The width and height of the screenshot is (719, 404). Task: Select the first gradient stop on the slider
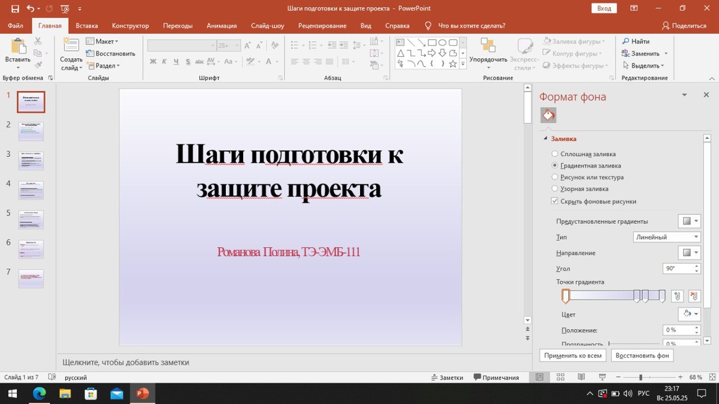[x=565, y=296]
